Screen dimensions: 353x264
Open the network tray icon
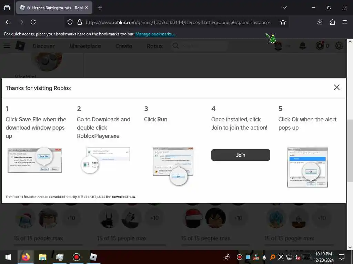pos(289,257)
